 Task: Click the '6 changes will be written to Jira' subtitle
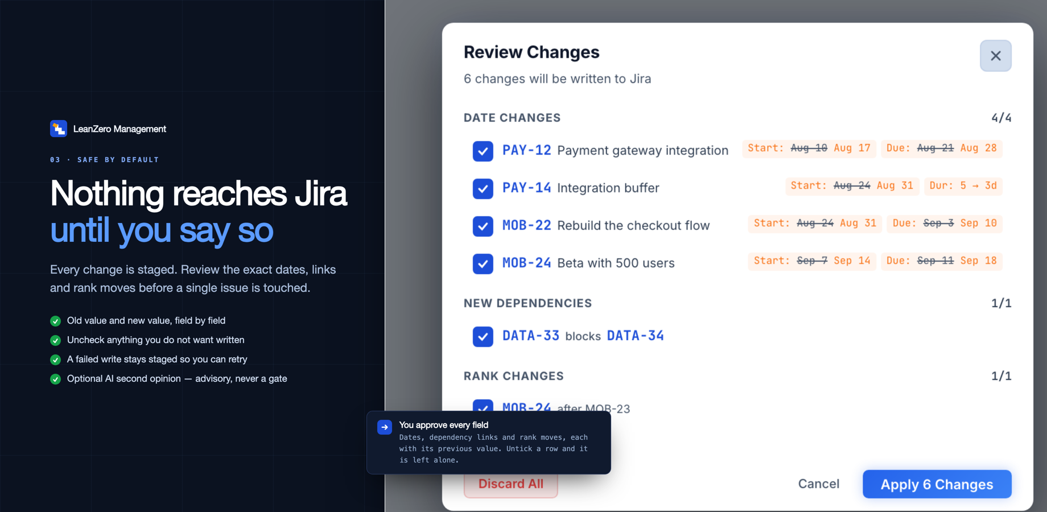coord(557,79)
